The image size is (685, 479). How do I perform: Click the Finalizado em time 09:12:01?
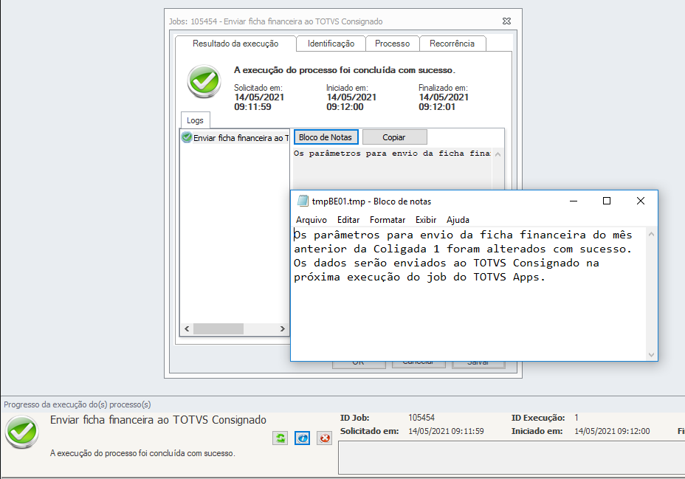[437, 107]
